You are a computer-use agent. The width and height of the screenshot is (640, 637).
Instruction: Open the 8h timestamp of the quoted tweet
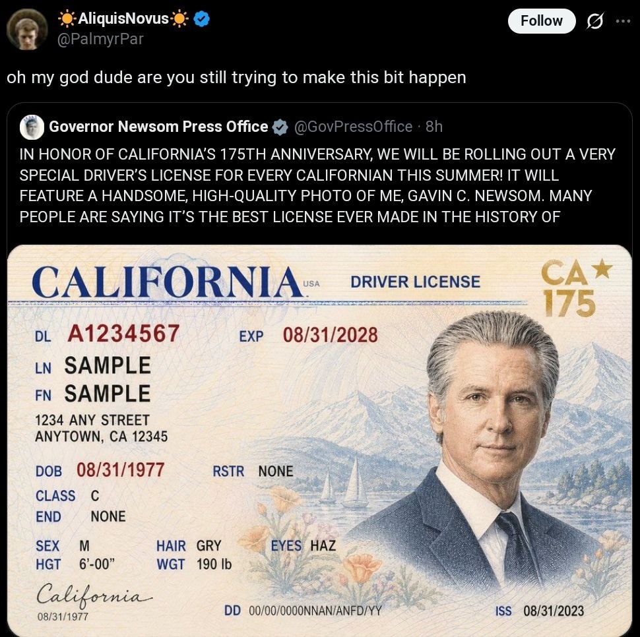point(434,127)
